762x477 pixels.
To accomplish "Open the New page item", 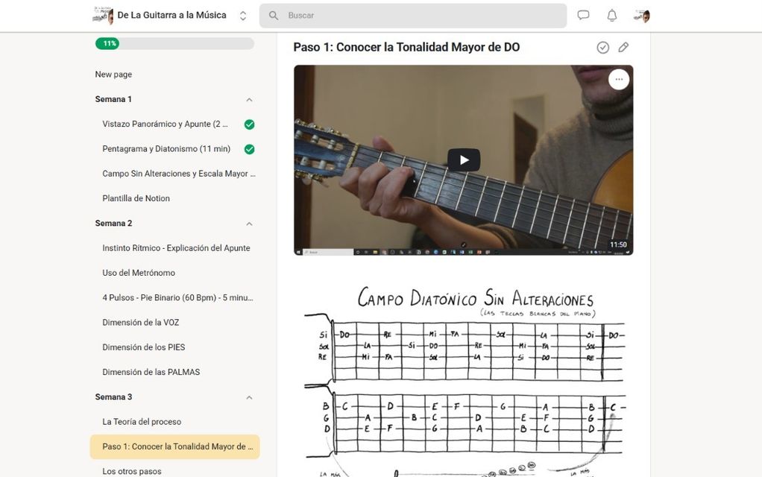I will click(x=113, y=75).
